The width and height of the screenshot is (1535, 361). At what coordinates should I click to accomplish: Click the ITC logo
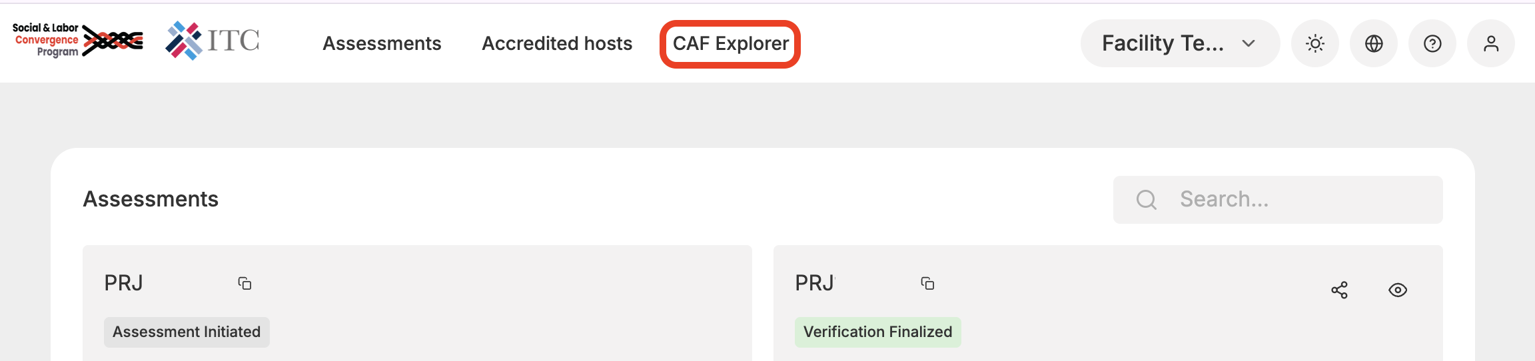tap(213, 41)
